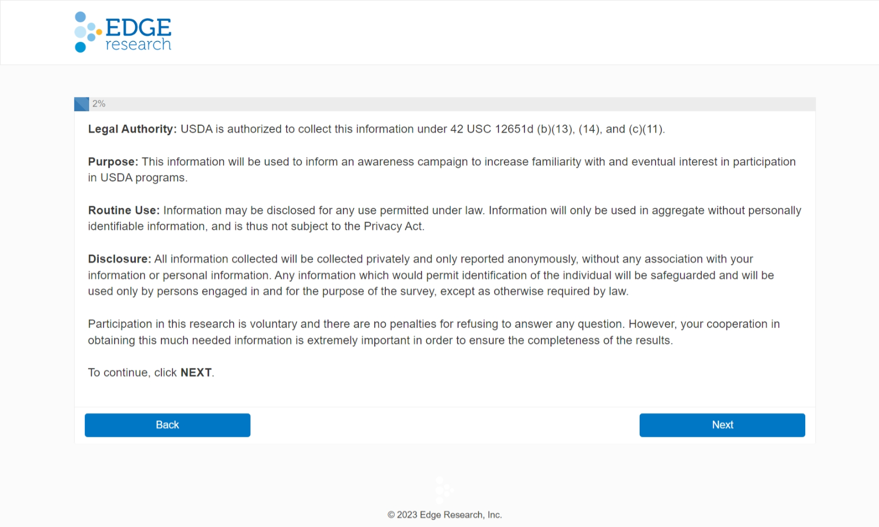Click the 'Purpose:' bold heading
The height and width of the screenshot is (527, 879).
[113, 162]
